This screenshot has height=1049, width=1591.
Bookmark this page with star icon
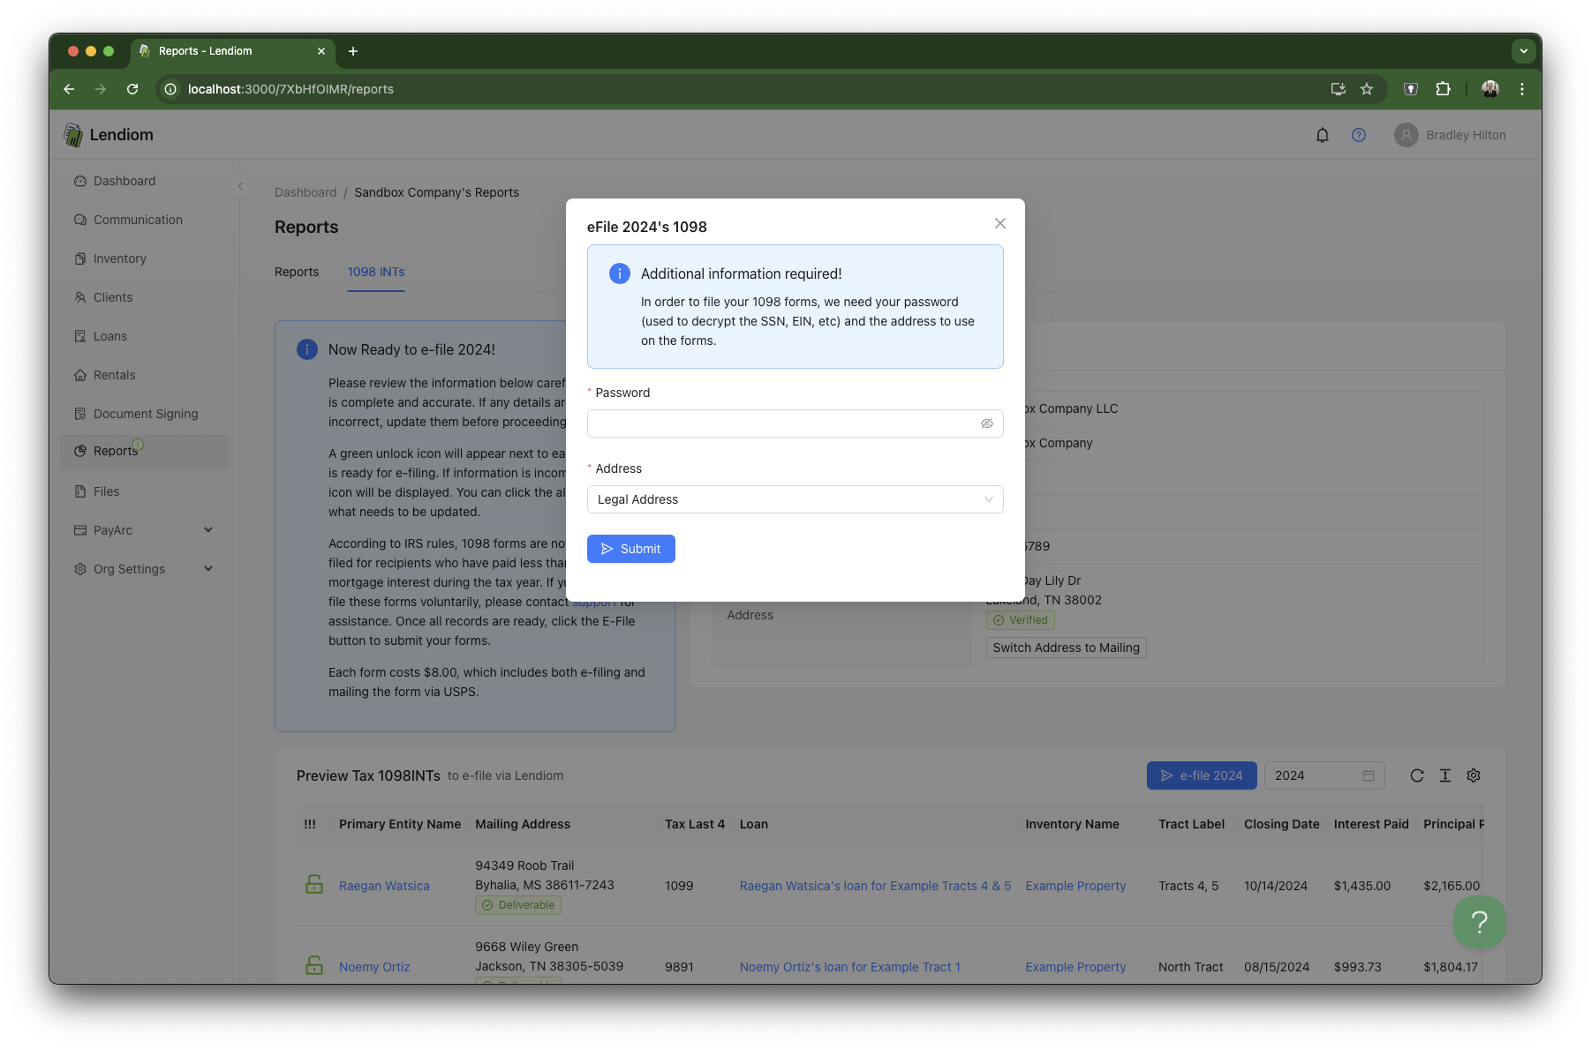(1366, 89)
